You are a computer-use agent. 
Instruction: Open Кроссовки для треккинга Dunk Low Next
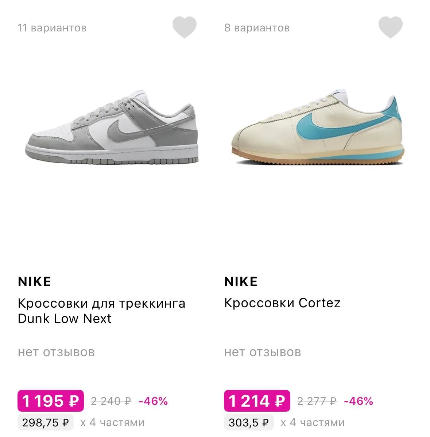(x=101, y=311)
